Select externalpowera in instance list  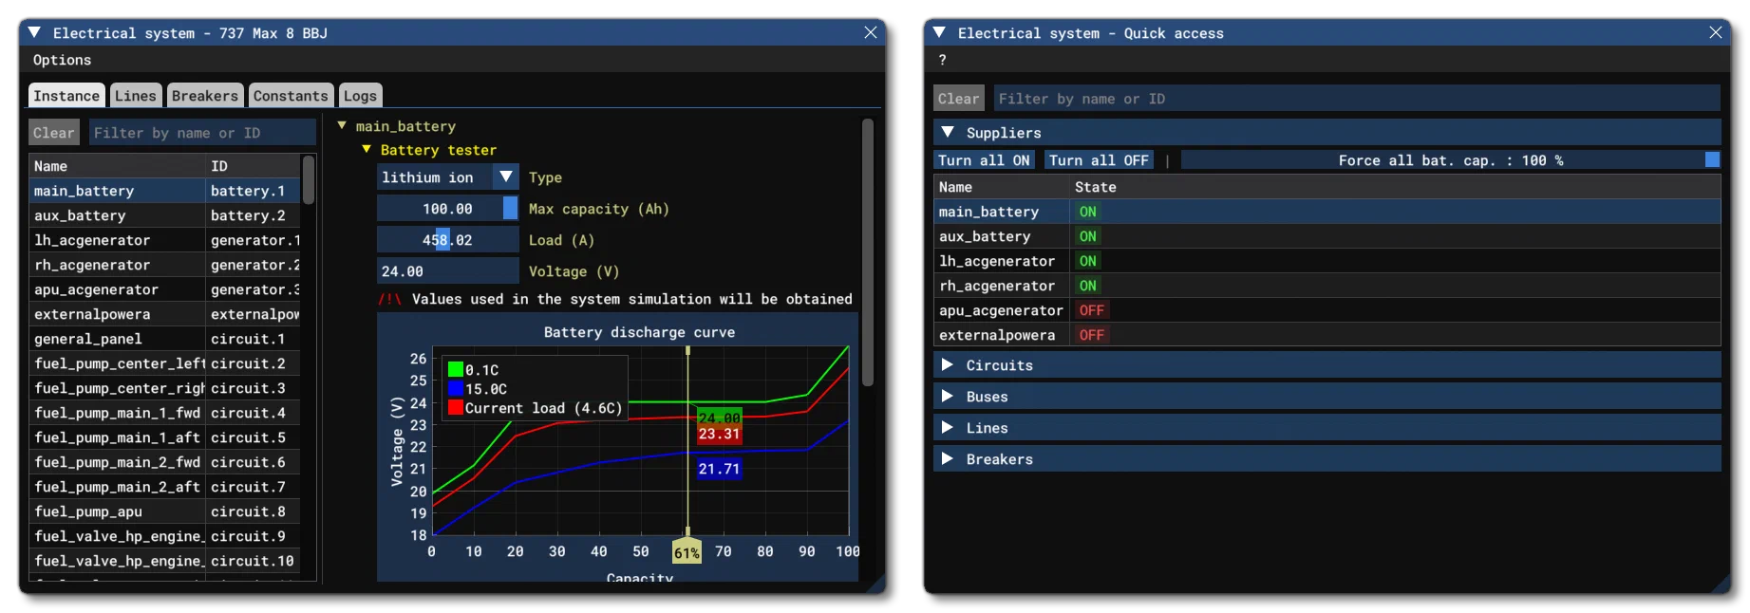pos(165,314)
